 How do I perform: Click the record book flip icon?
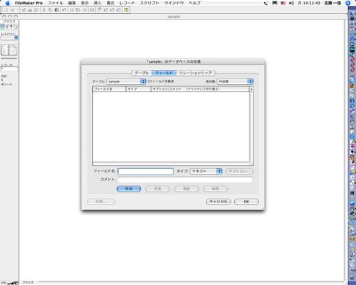9,50
